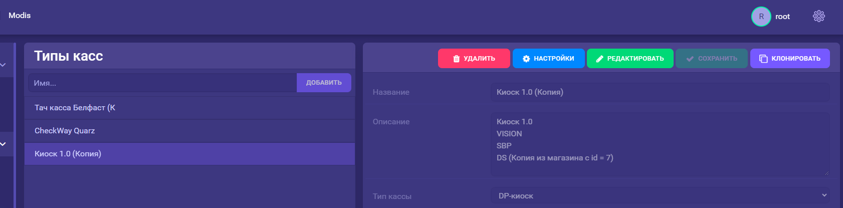Open the root username menu
Image resolution: width=843 pixels, height=208 pixels.
(x=782, y=17)
